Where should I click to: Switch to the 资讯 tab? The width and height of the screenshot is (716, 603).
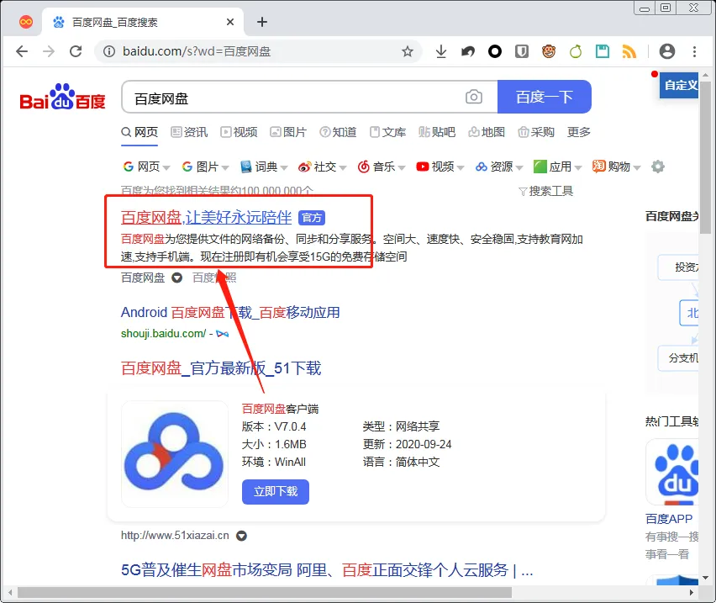189,132
